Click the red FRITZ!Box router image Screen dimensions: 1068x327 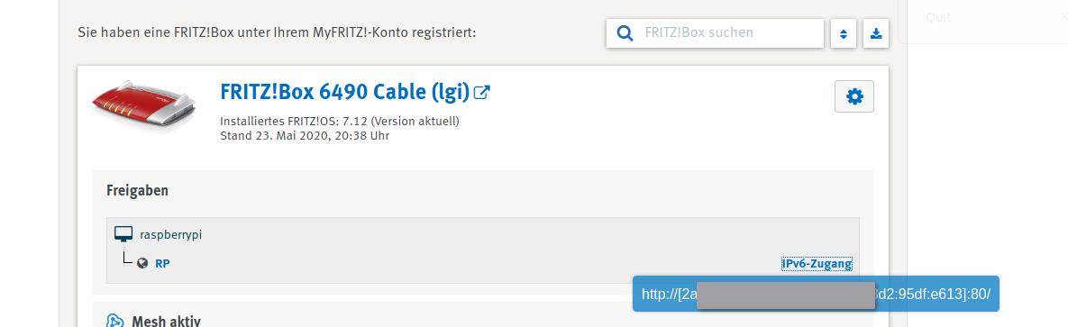pyautogui.click(x=143, y=105)
